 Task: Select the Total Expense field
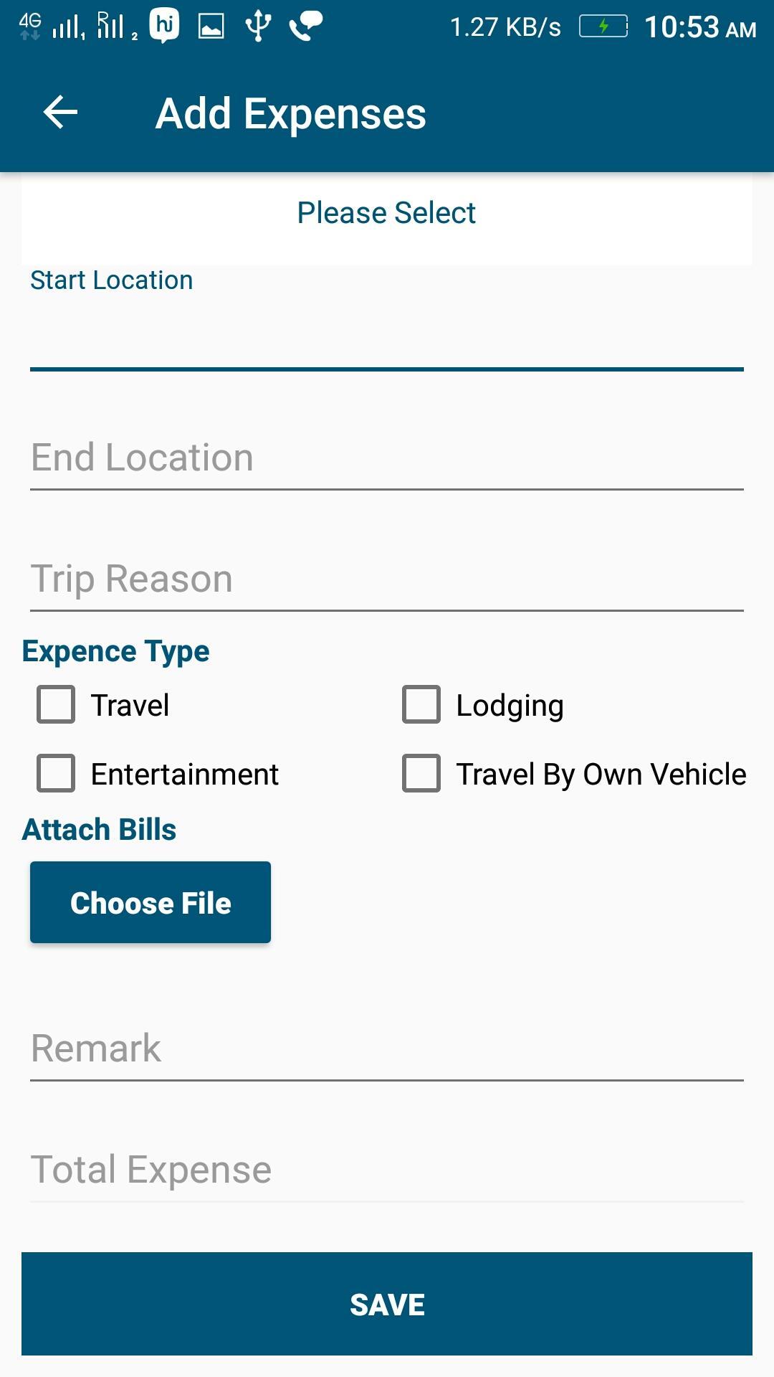point(387,1169)
